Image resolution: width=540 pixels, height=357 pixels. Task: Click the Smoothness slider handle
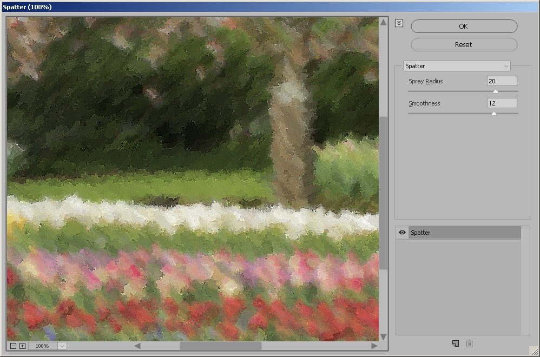493,114
